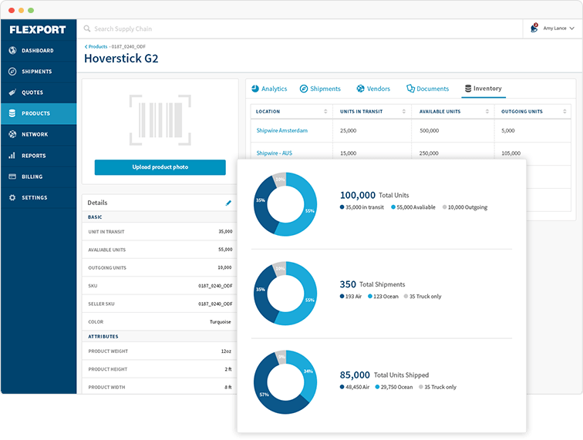Image resolution: width=583 pixels, height=440 pixels.
Task: Open Dashboard globe icon in sidebar
Action: (12, 50)
